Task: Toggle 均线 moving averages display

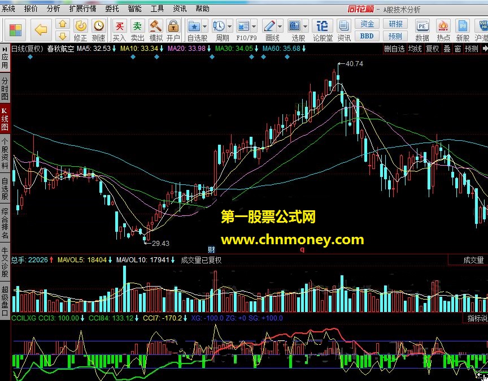Action: [x=415, y=49]
